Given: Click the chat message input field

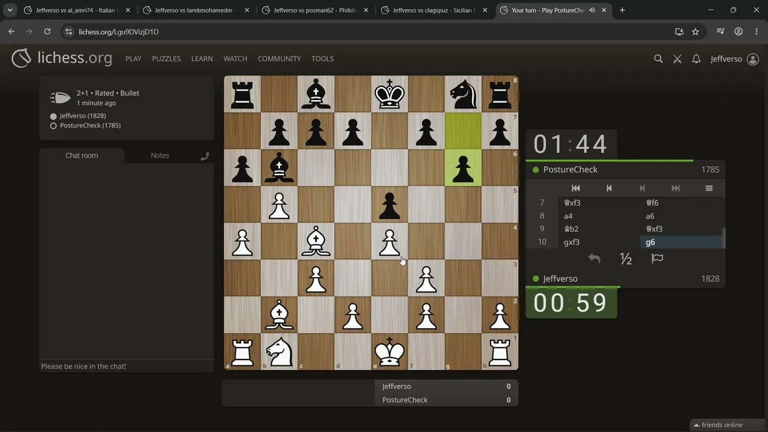Looking at the screenshot, I should click(x=127, y=366).
